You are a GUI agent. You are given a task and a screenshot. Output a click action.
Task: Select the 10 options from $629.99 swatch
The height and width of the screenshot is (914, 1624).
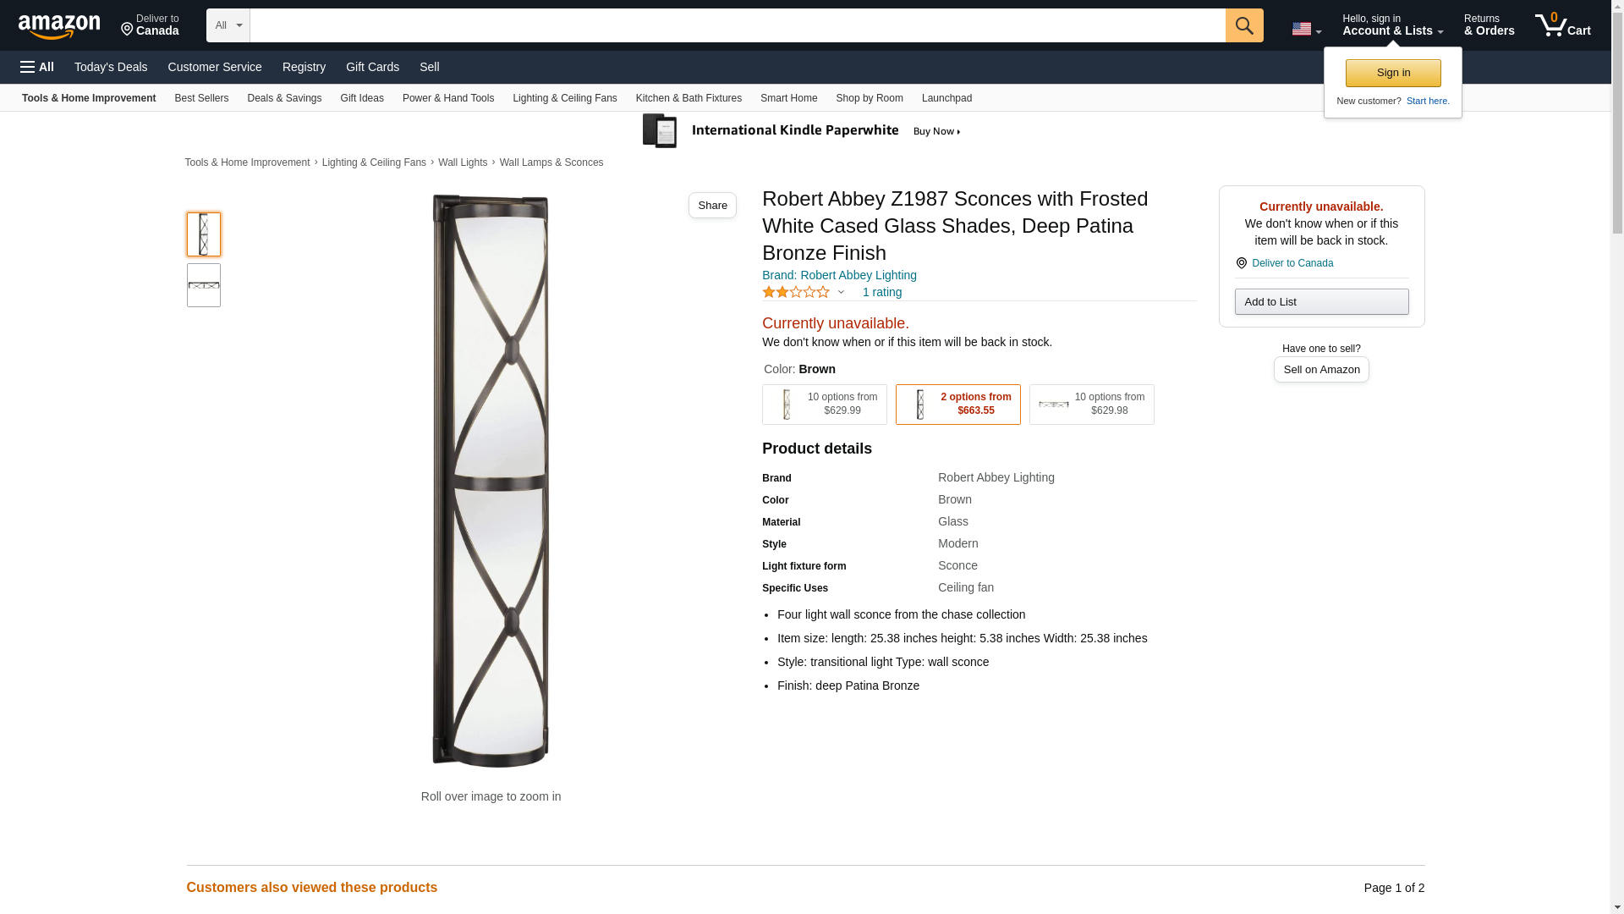coord(824,405)
